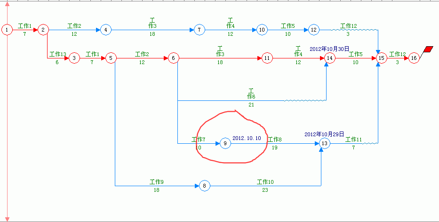
Task: Click the 工作10 activity label
Action: click(x=265, y=182)
